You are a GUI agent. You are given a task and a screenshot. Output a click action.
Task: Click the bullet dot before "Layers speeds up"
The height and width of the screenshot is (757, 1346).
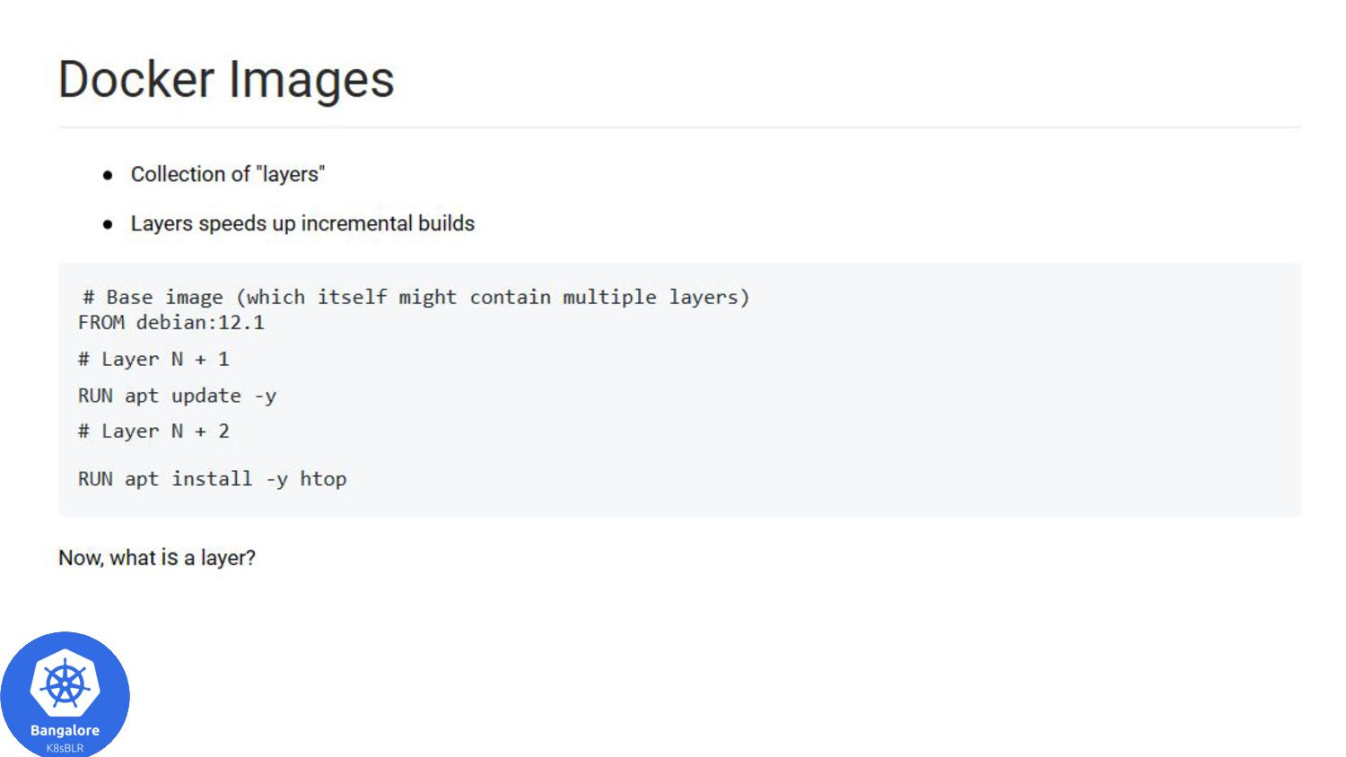(x=108, y=224)
